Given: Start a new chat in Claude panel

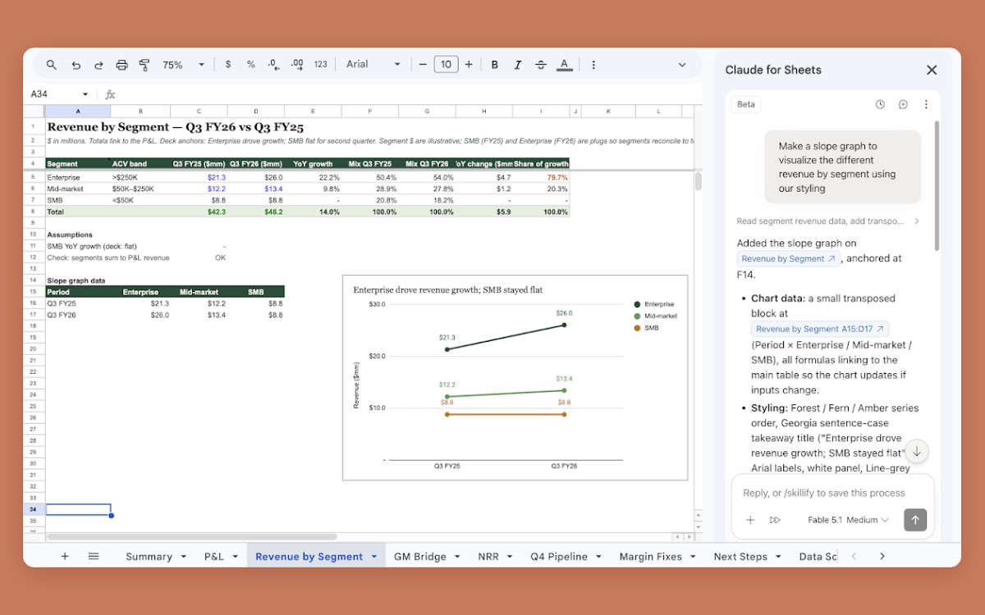Looking at the screenshot, I should click(x=903, y=104).
